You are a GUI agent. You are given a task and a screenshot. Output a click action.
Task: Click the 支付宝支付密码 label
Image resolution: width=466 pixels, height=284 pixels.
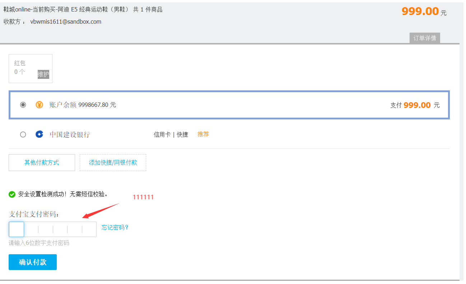34,214
